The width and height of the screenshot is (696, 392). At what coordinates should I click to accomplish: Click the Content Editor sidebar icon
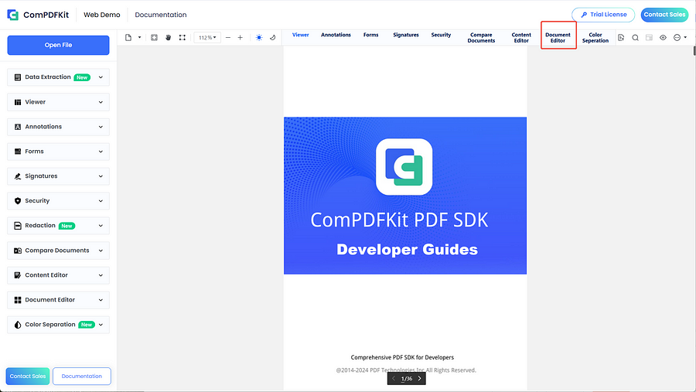[18, 275]
